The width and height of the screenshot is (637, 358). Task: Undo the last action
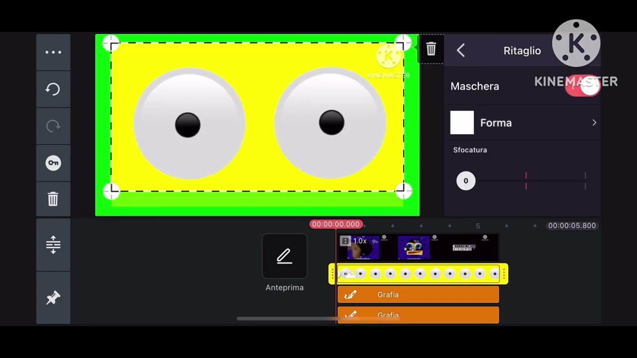[53, 89]
